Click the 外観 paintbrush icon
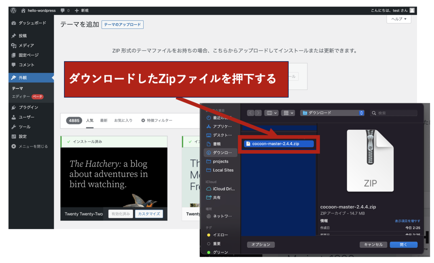The height and width of the screenshot is (263, 434). (14, 78)
